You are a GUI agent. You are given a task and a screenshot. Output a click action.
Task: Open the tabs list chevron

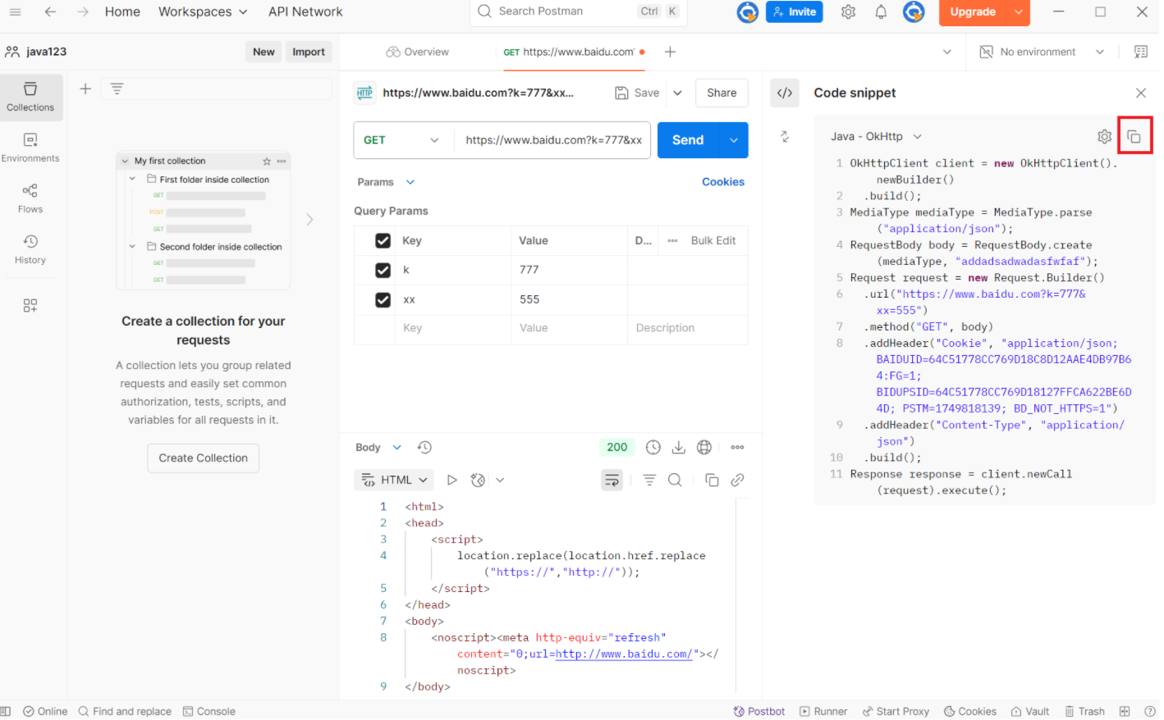tap(946, 52)
